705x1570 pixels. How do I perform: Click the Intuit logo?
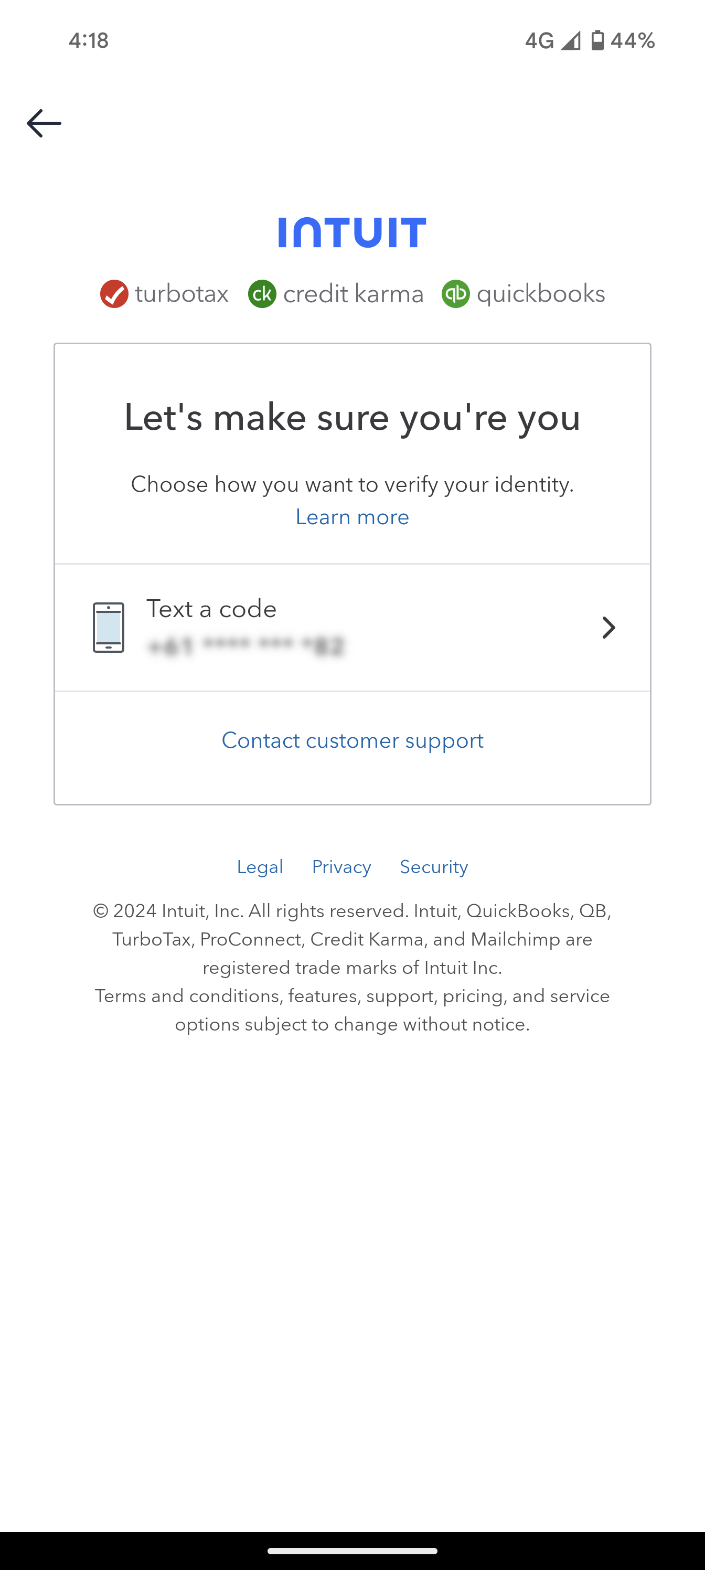[352, 232]
